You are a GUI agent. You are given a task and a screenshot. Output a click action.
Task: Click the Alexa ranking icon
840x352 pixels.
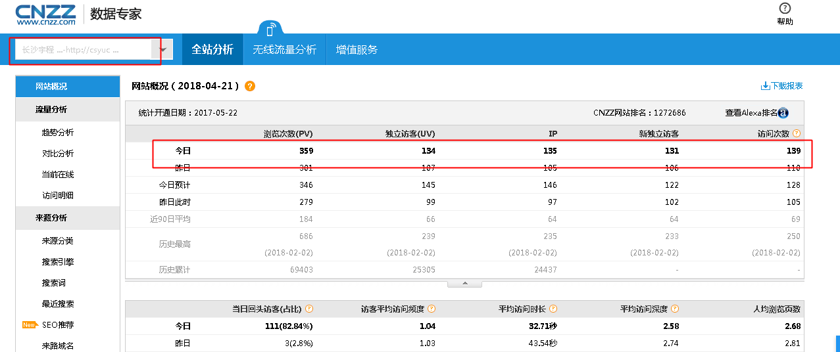(783, 113)
